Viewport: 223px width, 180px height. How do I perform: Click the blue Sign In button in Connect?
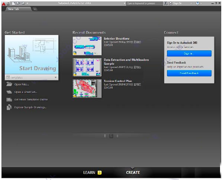click(x=189, y=54)
